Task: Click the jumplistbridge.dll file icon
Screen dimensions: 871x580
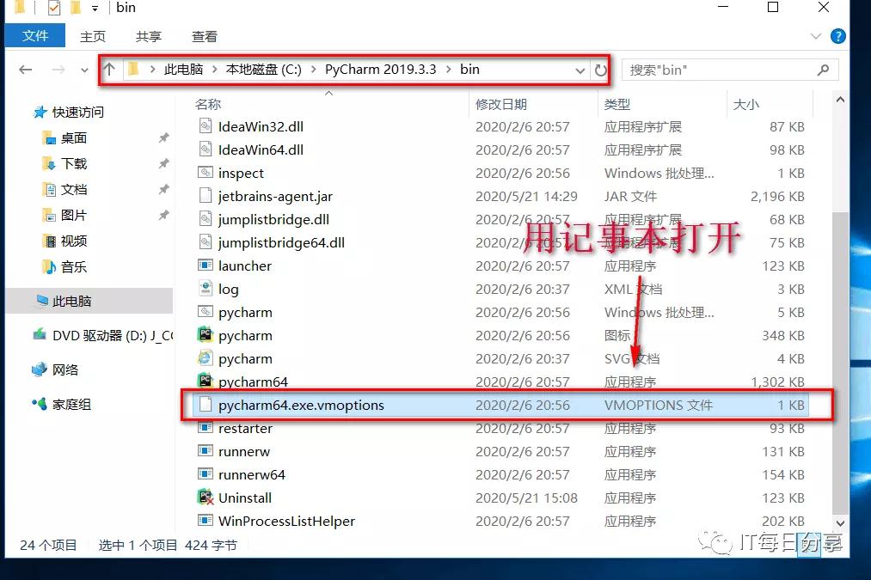Action: pyautogui.click(x=205, y=219)
